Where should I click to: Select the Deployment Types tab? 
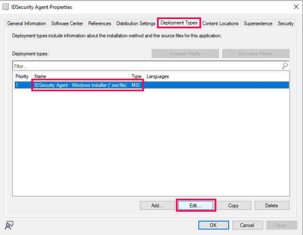coord(179,23)
